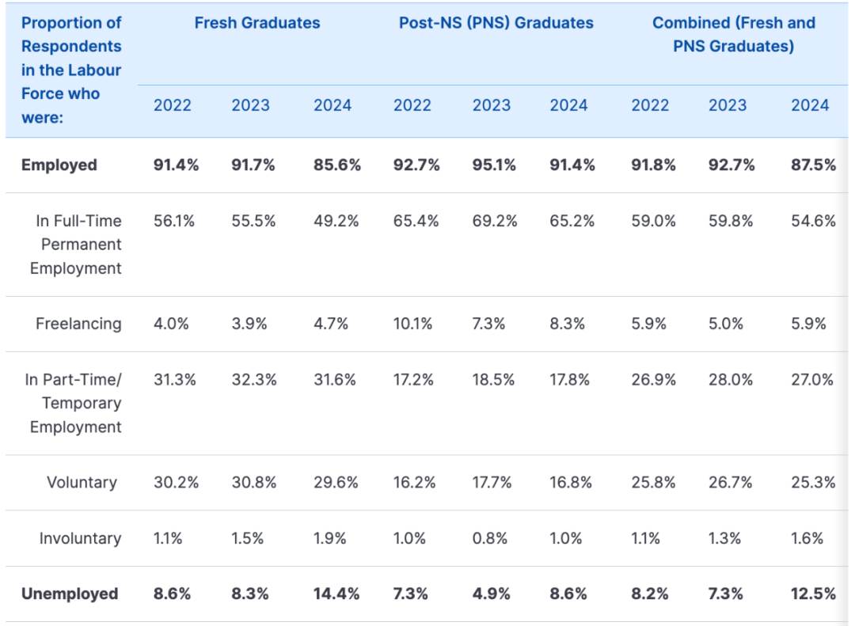Select the Unemployed row label
Viewport: 855px width, 626px height.
pos(69,594)
